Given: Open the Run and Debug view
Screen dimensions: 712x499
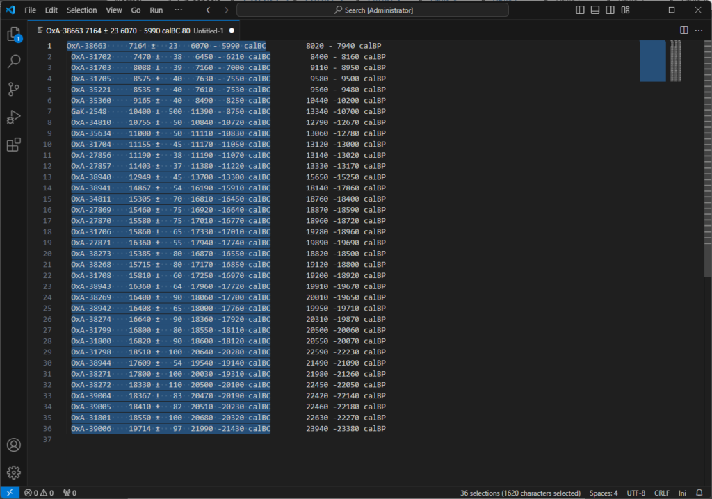Looking at the screenshot, I should 14,117.
